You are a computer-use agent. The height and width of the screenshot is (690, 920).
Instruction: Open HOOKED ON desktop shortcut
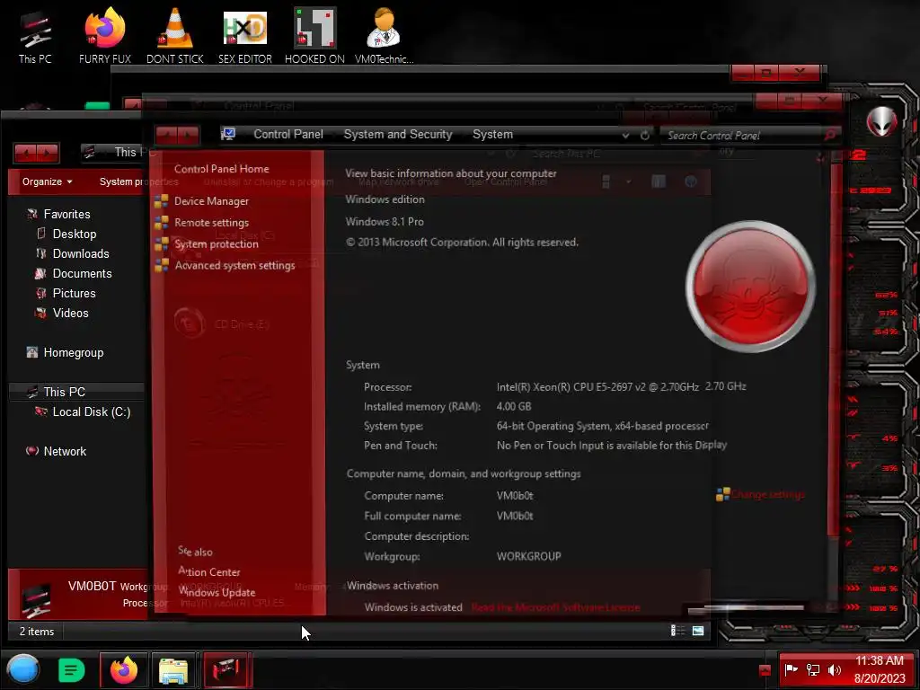(x=314, y=37)
